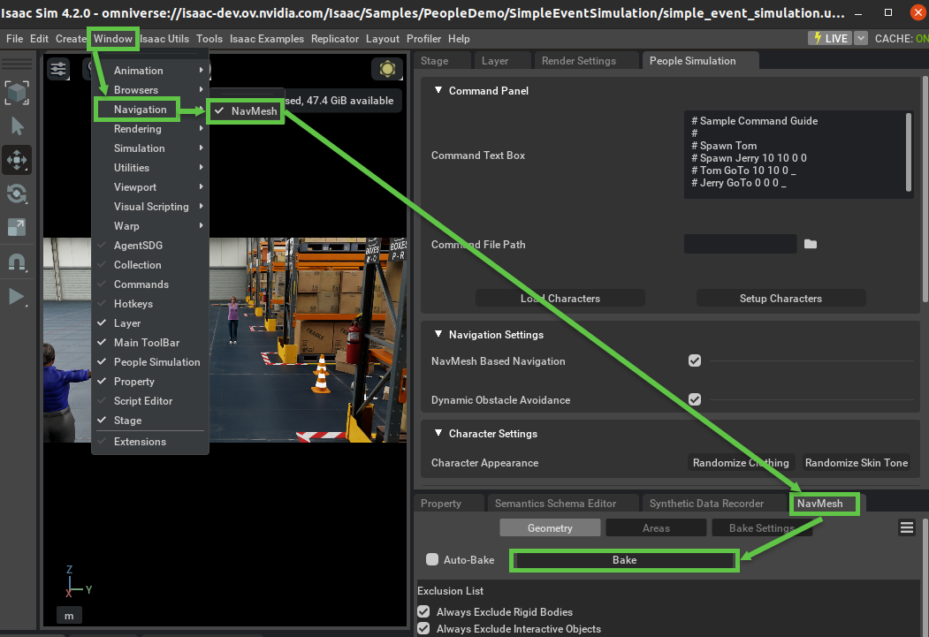Expand the Animation submenu
The width and height of the screenshot is (929, 637).
click(149, 71)
